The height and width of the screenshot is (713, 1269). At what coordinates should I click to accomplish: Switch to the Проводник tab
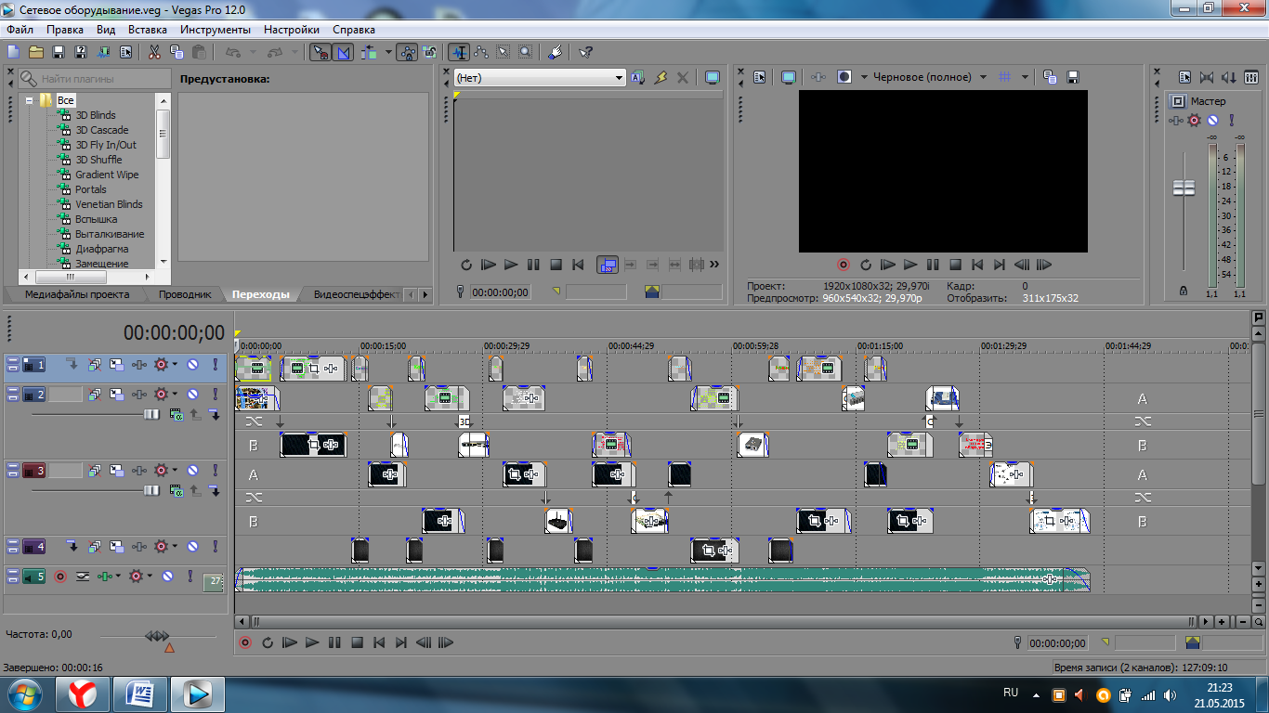[185, 294]
